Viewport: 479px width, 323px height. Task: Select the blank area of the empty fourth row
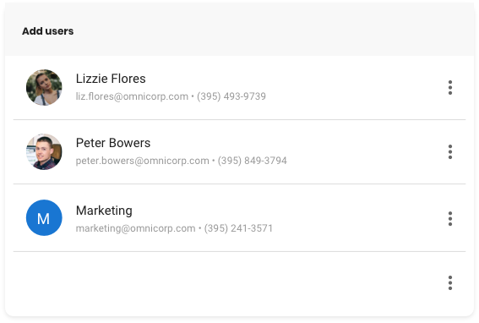tap(226, 284)
